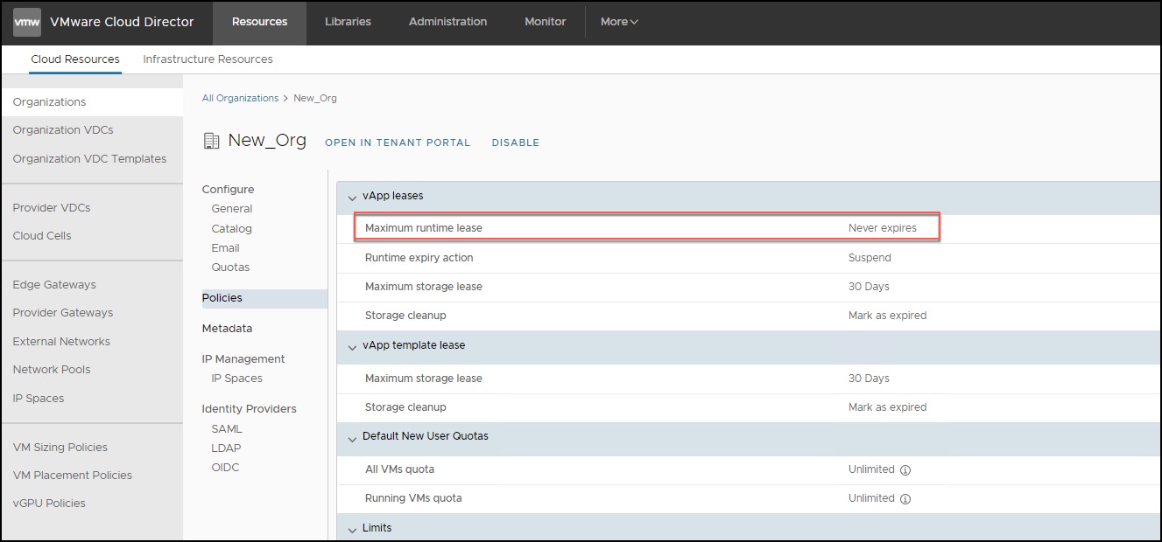
Task: Collapse the vApp template lease section
Action: [x=353, y=346]
